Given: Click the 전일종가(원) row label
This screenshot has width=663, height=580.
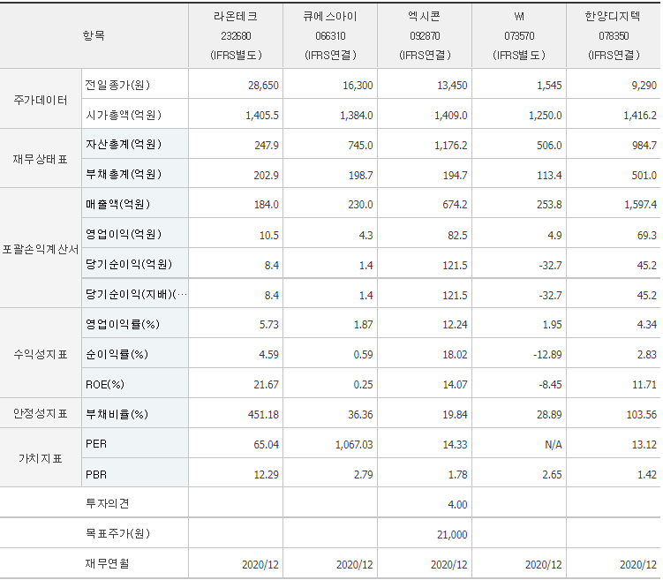Looking at the screenshot, I should (x=117, y=85).
